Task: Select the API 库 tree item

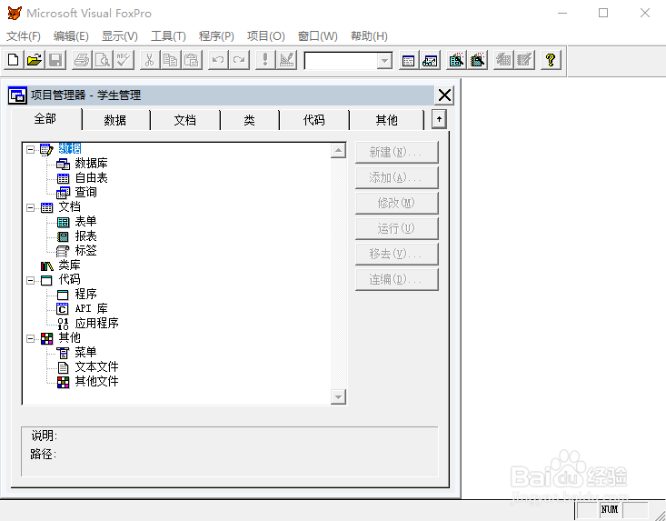Action: pos(92,308)
